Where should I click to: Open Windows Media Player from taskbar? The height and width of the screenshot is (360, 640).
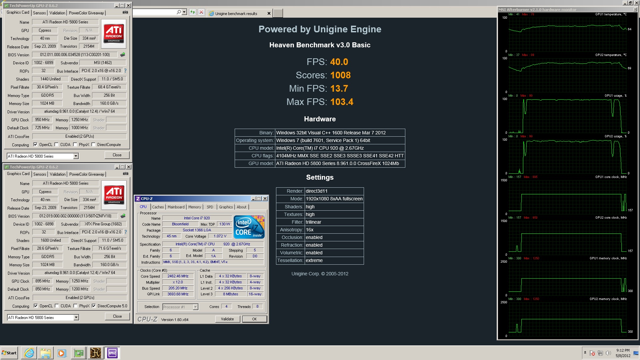pyautogui.click(x=62, y=353)
